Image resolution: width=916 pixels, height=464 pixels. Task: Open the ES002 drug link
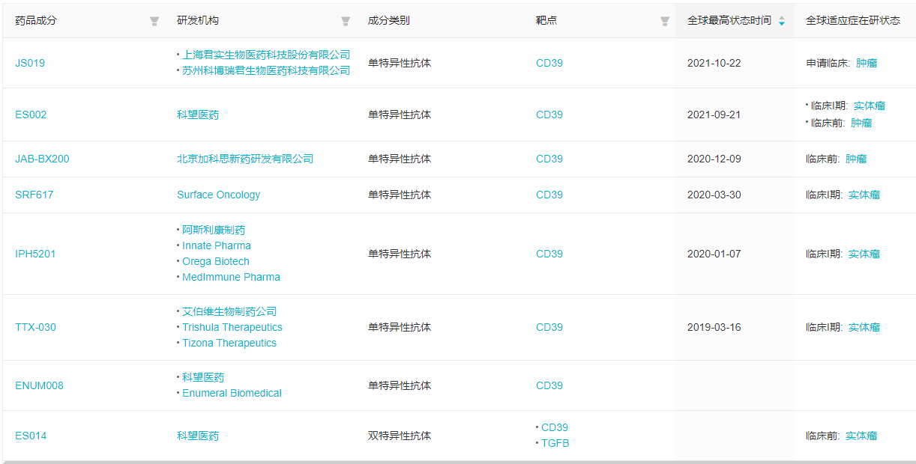31,115
